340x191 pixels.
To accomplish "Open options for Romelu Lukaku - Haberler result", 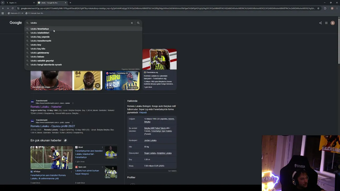I will pyautogui.click(x=73, y=103).
